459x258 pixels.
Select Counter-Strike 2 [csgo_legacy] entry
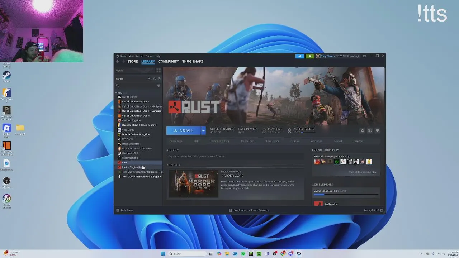coord(139,125)
